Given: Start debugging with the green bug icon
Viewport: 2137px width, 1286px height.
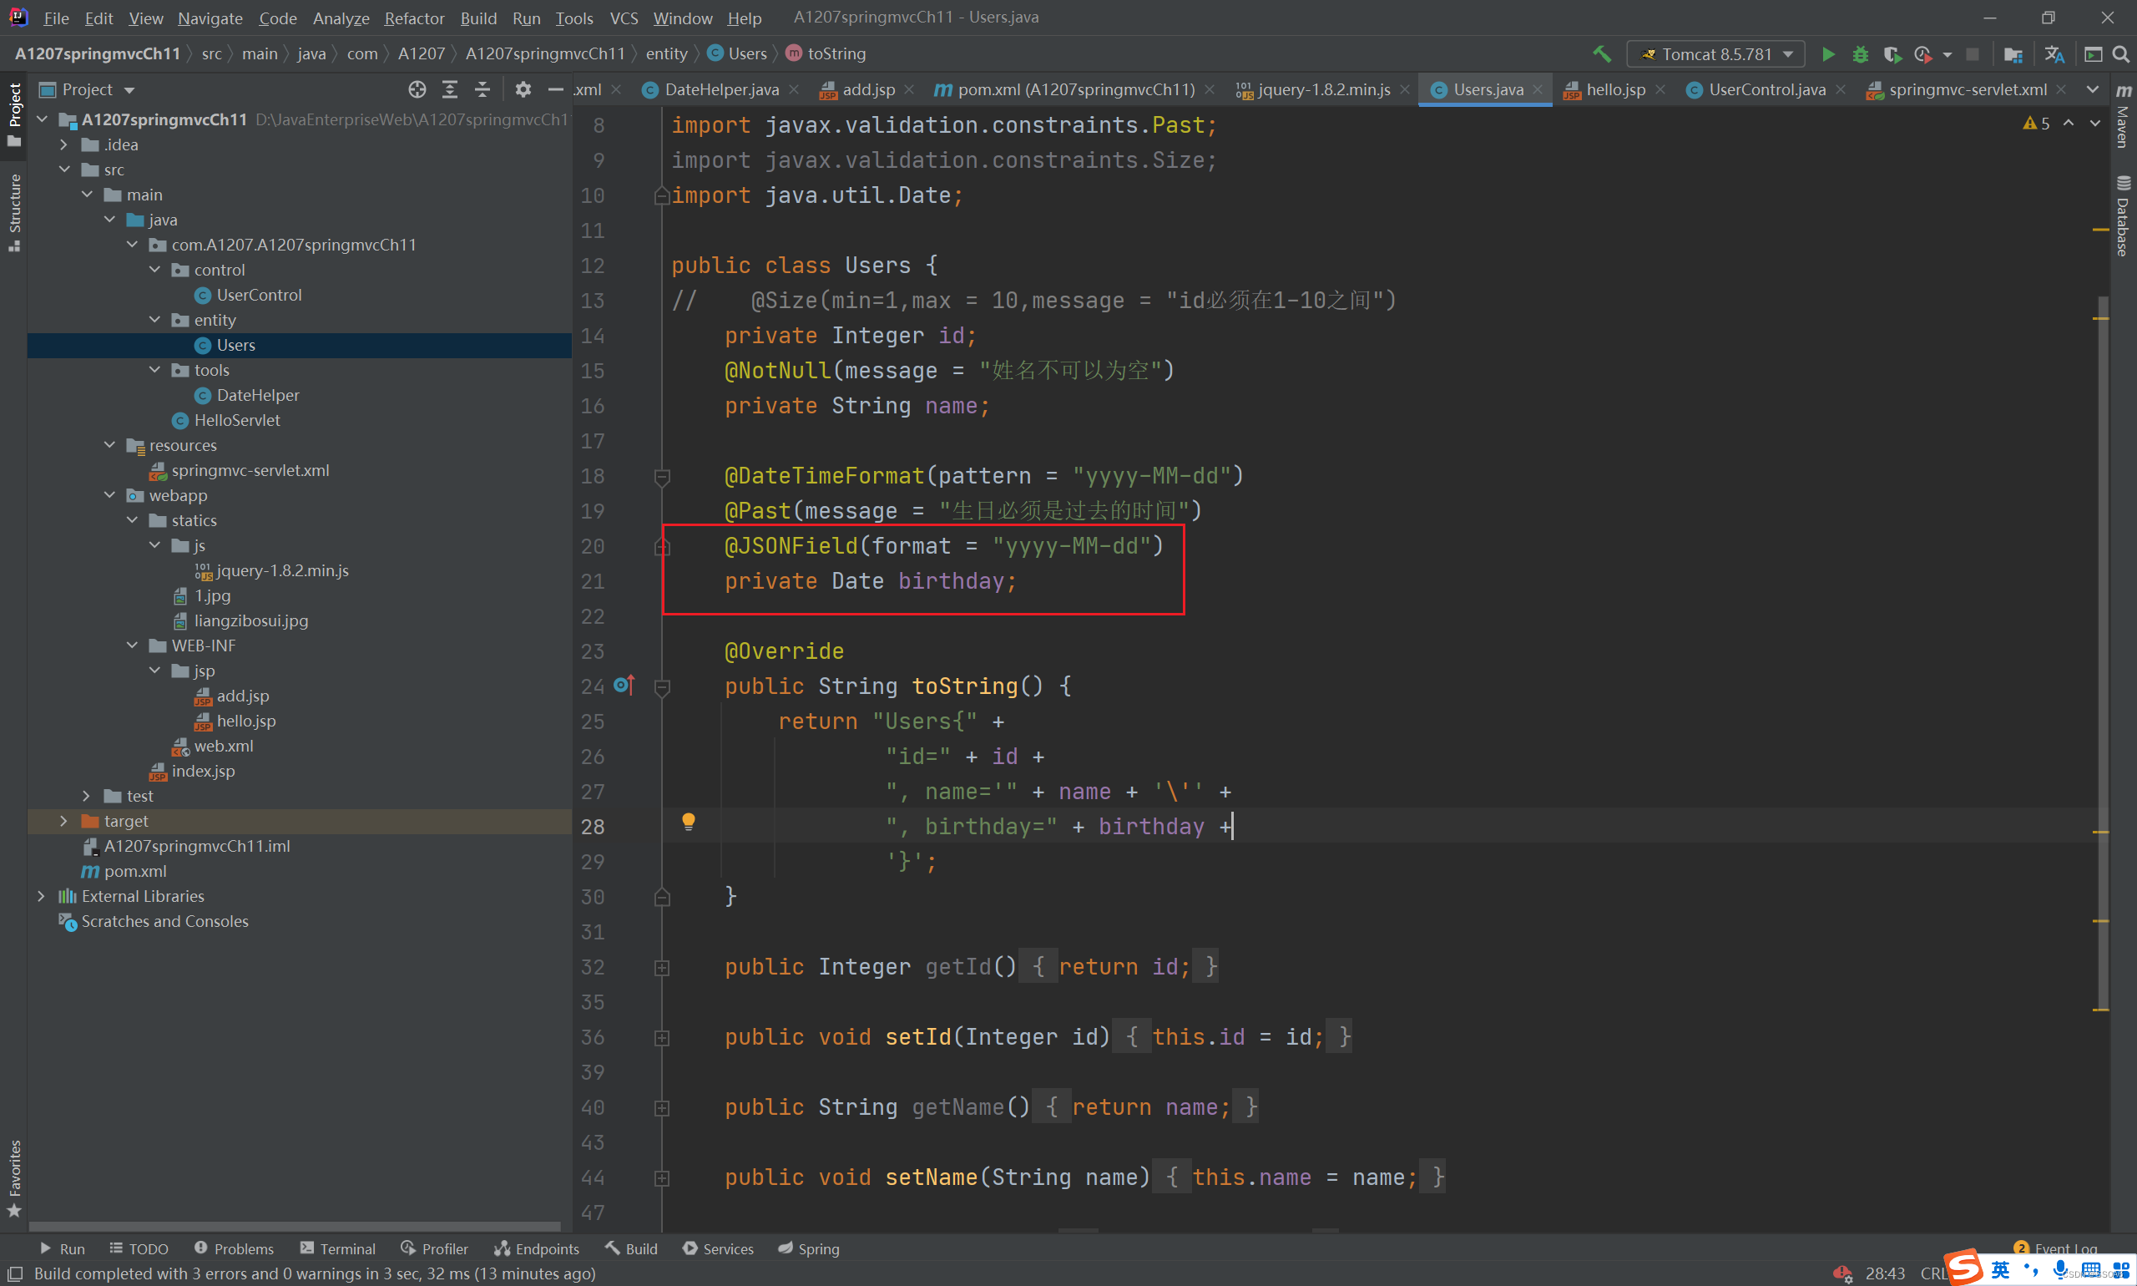Looking at the screenshot, I should point(1860,53).
